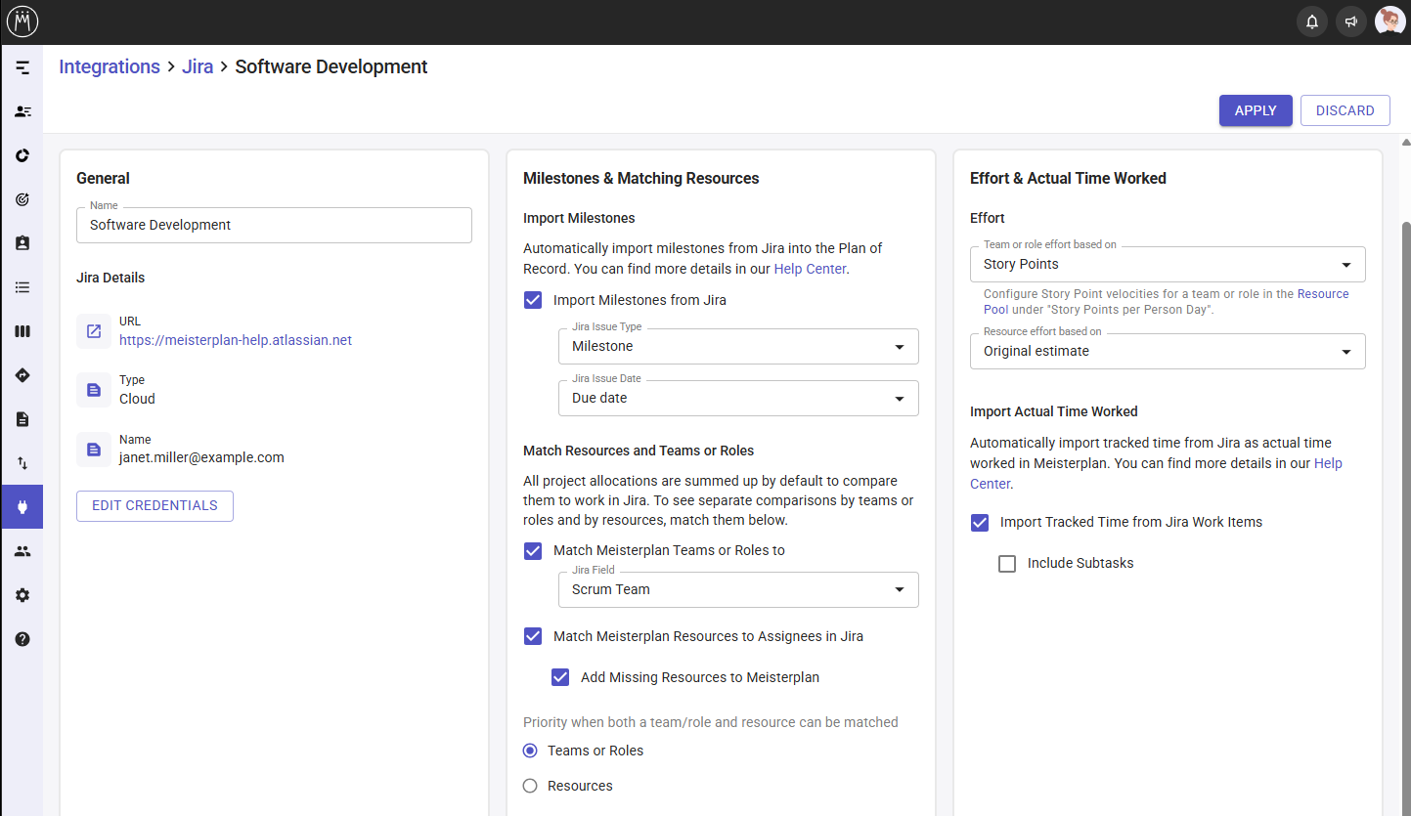The width and height of the screenshot is (1411, 816).
Task: Open the plug integrations sidebar icon
Action: point(22,507)
